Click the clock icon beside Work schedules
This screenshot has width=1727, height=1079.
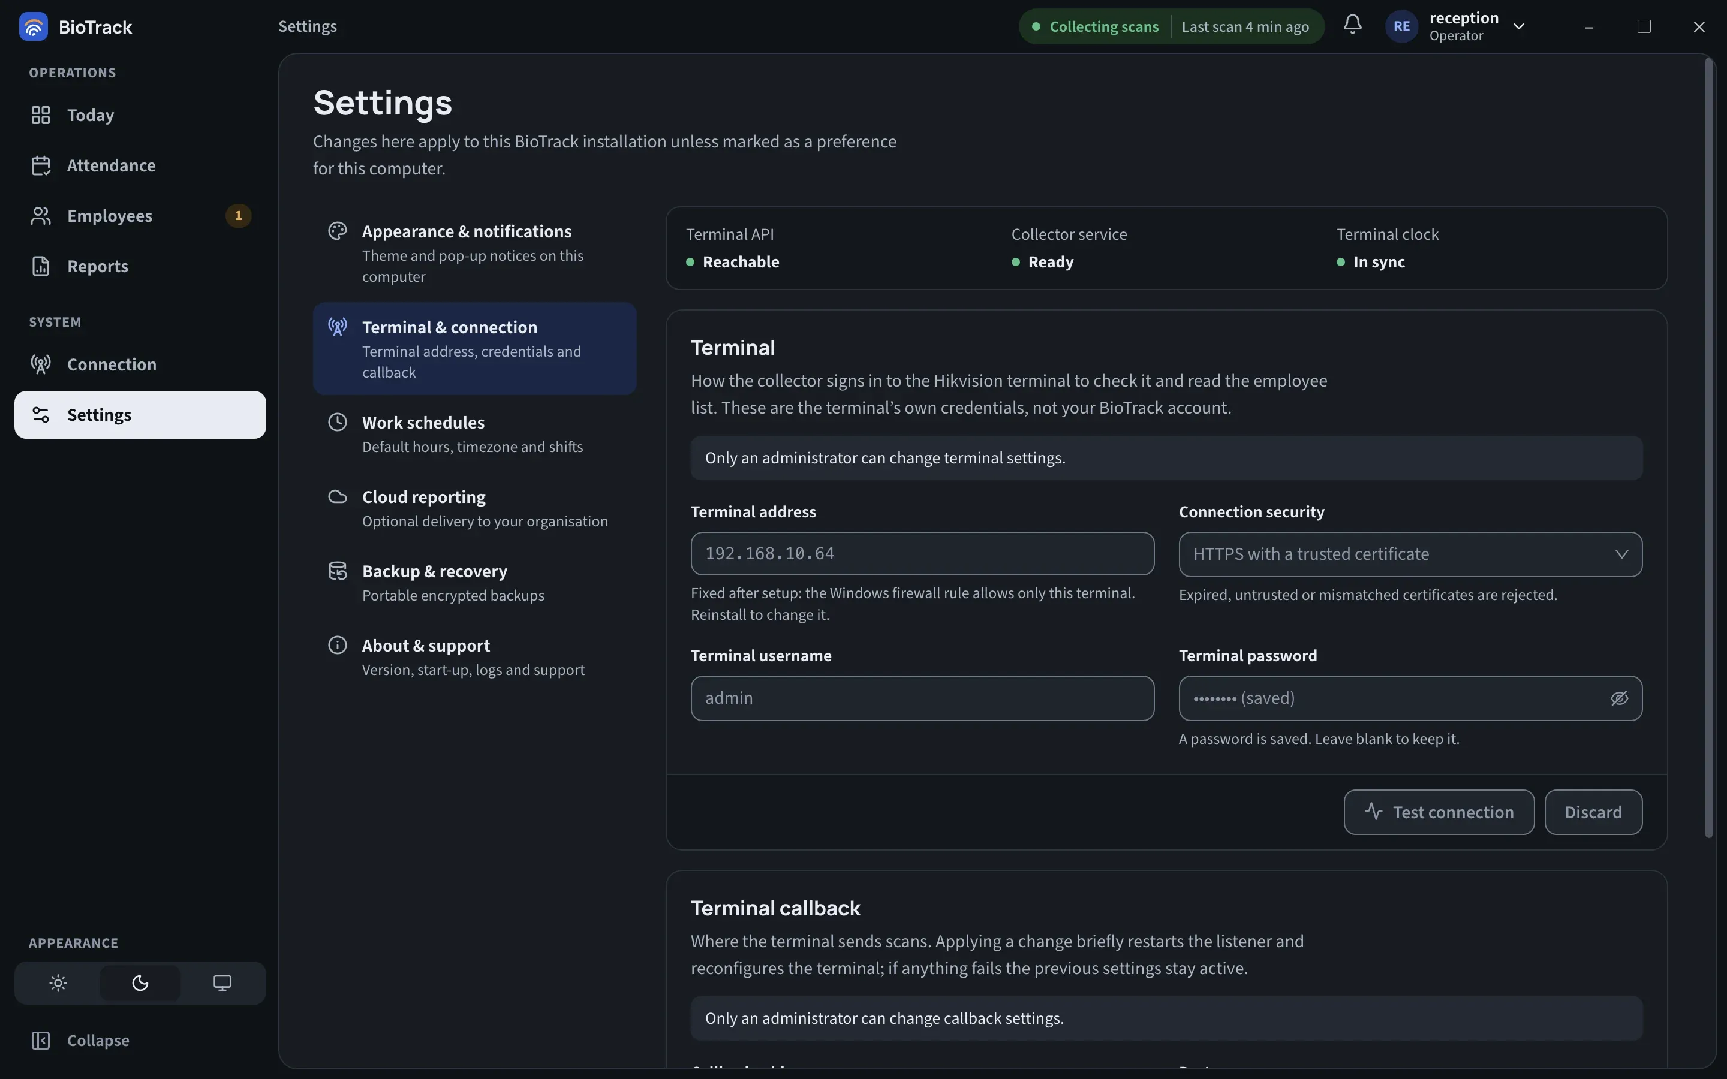pos(338,423)
